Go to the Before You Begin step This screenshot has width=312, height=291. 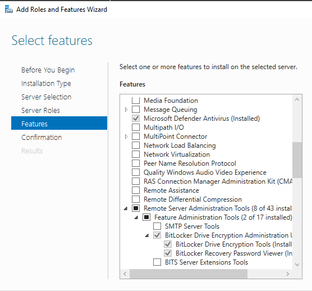(48, 70)
